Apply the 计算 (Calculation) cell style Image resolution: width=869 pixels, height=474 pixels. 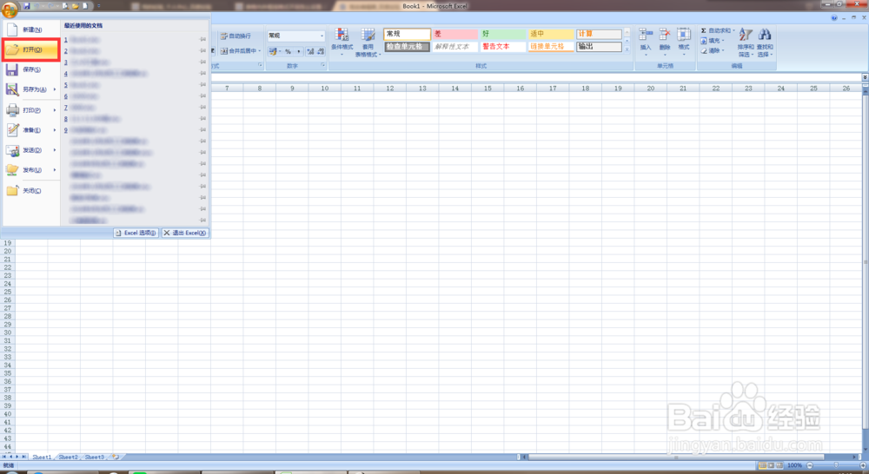pos(599,35)
